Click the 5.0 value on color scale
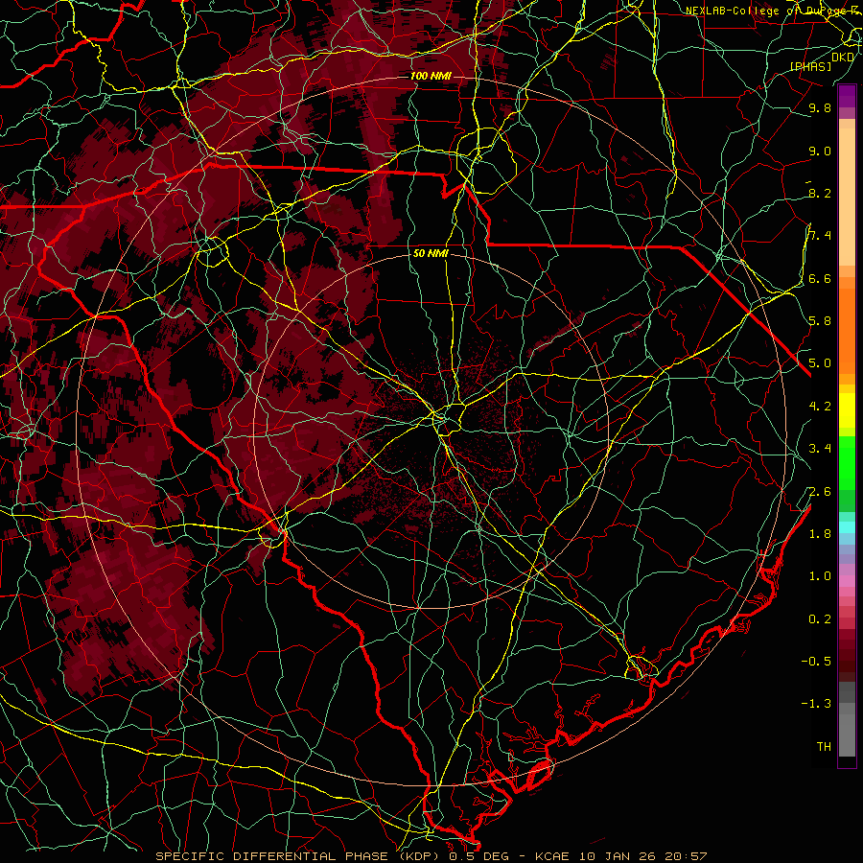 pyautogui.click(x=820, y=363)
